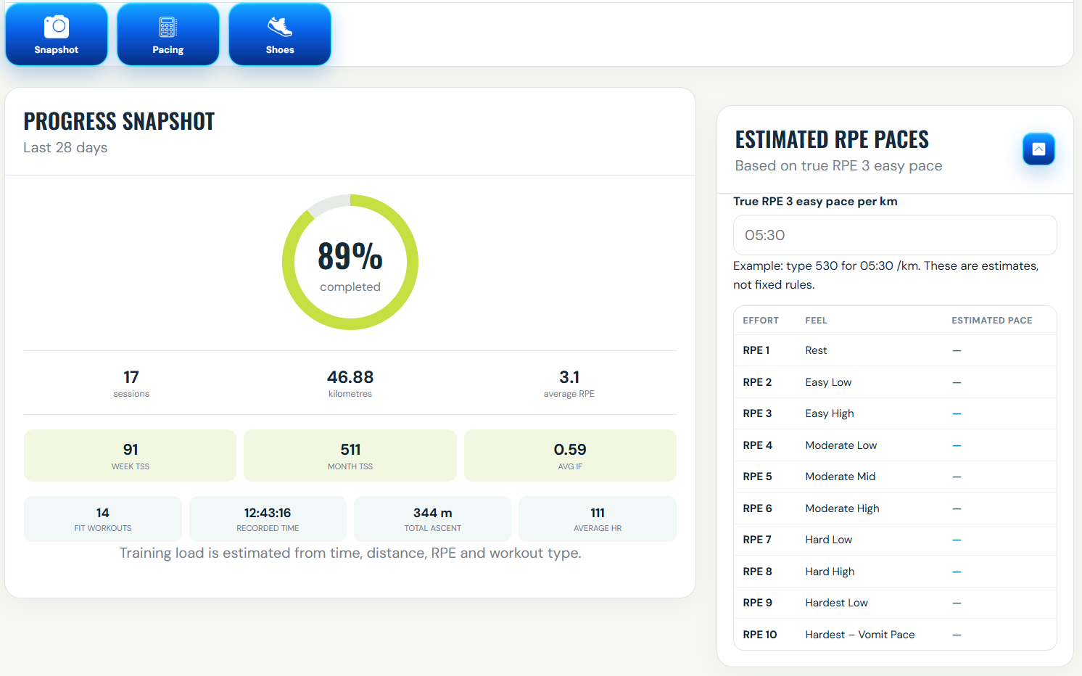Viewport: 1082px width, 676px height.
Task: Click the 12:43:16 Recorded Time tile
Action: click(268, 519)
